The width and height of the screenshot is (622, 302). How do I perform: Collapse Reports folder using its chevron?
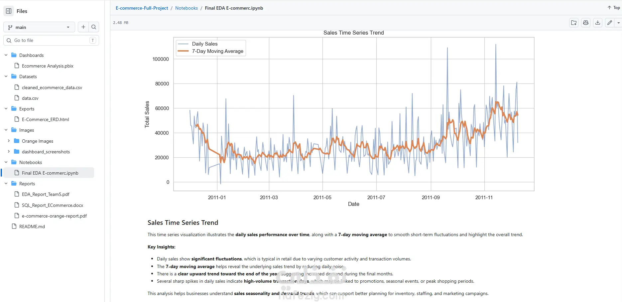(6, 184)
